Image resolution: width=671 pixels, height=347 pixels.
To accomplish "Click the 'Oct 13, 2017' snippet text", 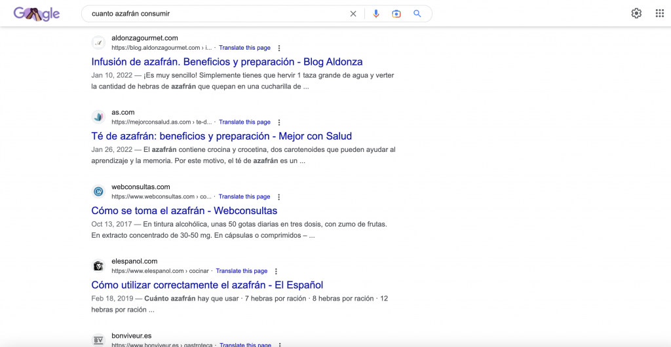I will [x=111, y=224].
